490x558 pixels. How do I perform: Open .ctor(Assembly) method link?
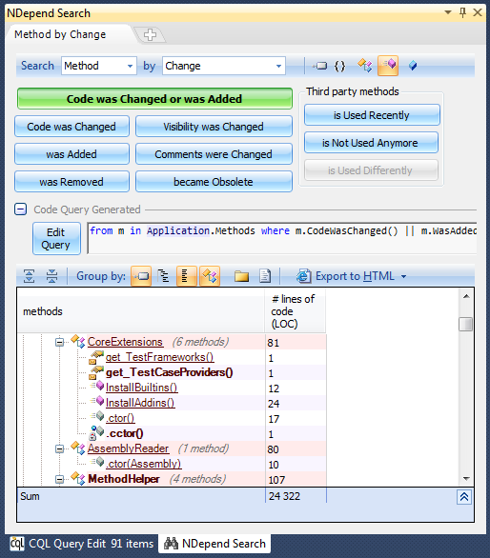(143, 464)
